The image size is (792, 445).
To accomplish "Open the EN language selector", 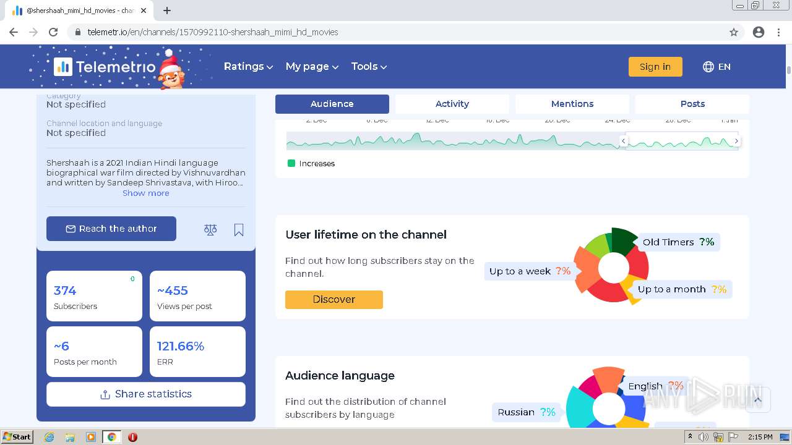I will coord(717,67).
